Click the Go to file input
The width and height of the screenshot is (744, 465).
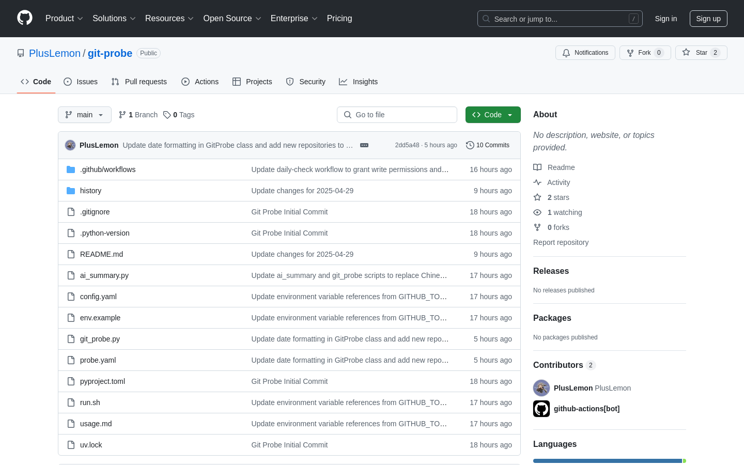coord(397,115)
